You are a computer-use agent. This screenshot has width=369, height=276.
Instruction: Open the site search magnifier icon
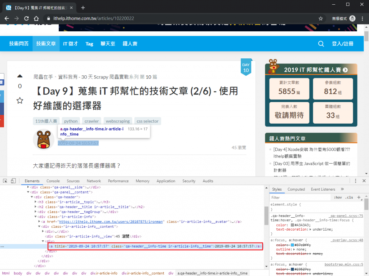321,44
